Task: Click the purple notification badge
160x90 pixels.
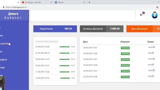Action: pos(143,13)
